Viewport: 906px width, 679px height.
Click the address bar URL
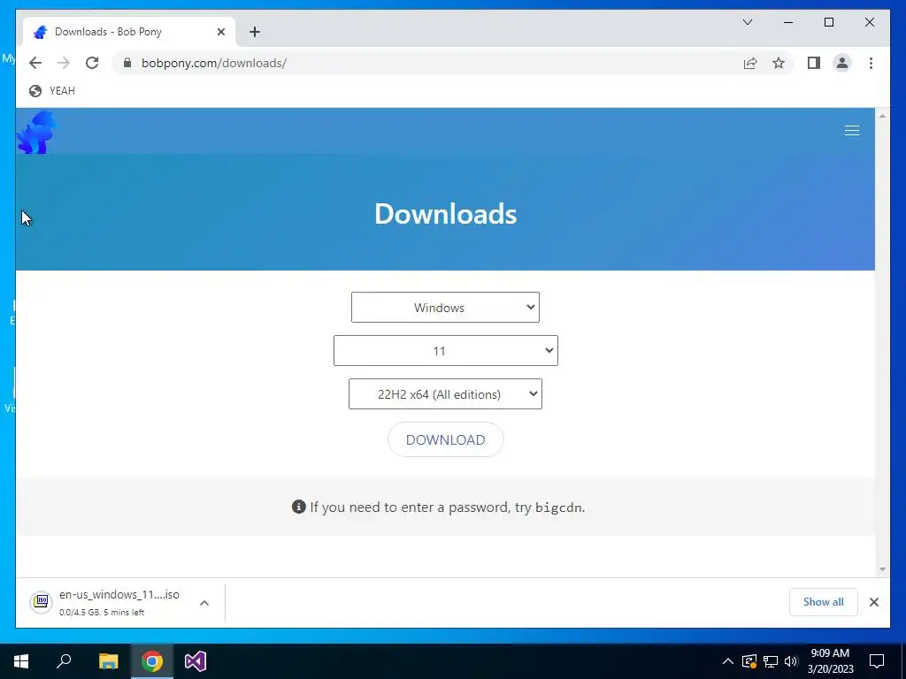(214, 63)
